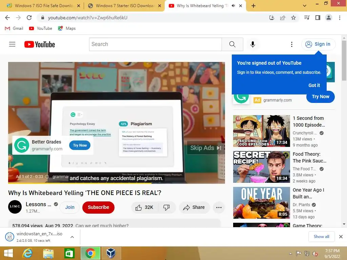Click Chrome icon on taskbar
Image resolution: width=347 pixels, height=260 pixels.
click(90, 253)
